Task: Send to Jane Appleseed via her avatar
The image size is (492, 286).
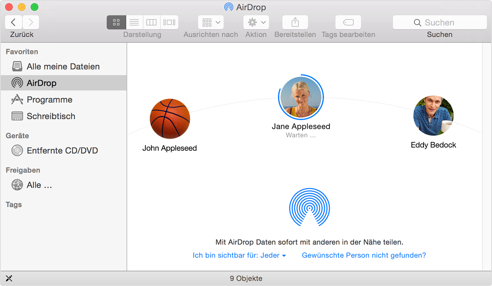Action: pyautogui.click(x=301, y=97)
